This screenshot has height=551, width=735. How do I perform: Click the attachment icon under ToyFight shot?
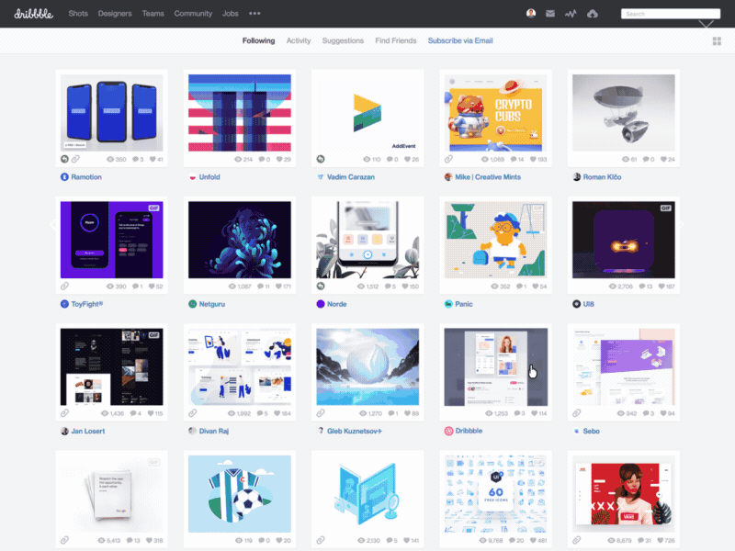[x=64, y=286]
